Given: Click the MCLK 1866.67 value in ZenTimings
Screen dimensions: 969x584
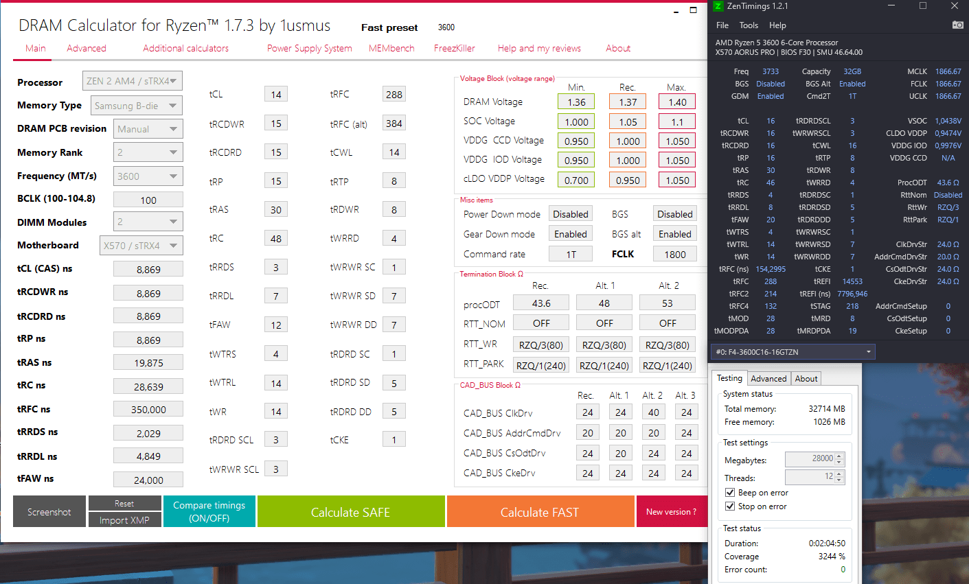Looking at the screenshot, I should coord(948,71).
